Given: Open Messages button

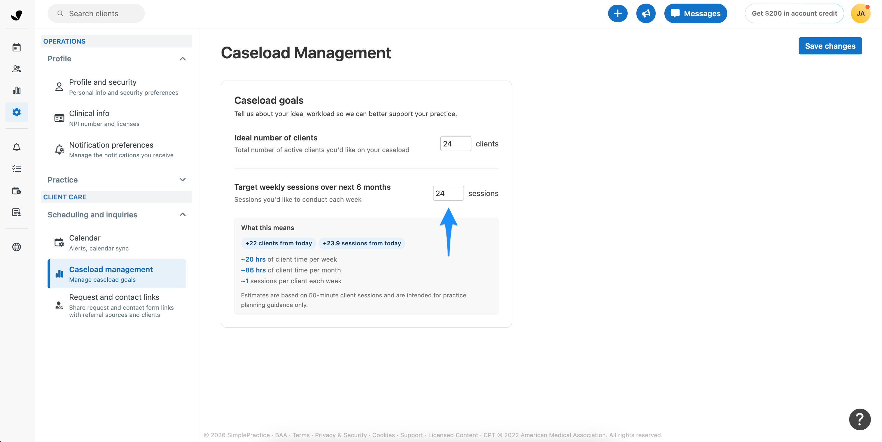Looking at the screenshot, I should click(695, 13).
